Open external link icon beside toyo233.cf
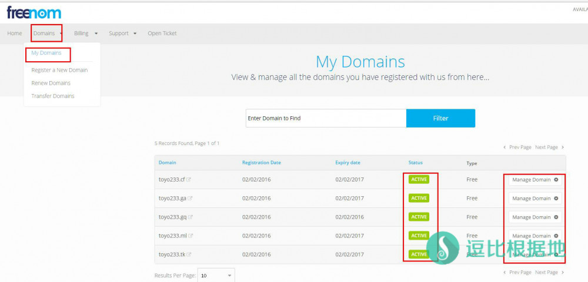Image resolution: width=588 pixels, height=282 pixels. coord(189,180)
